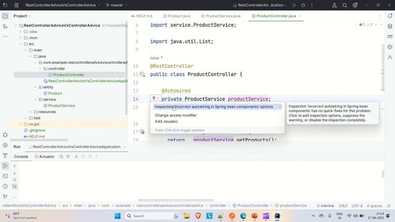Open IDE settings gear in title bar
This screenshot has width=395, height=222.
355,5
